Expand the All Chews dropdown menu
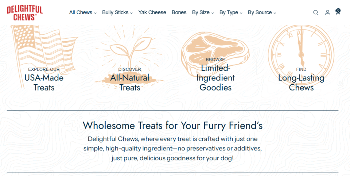Image resolution: width=350 pixels, height=176 pixels. 83,12
